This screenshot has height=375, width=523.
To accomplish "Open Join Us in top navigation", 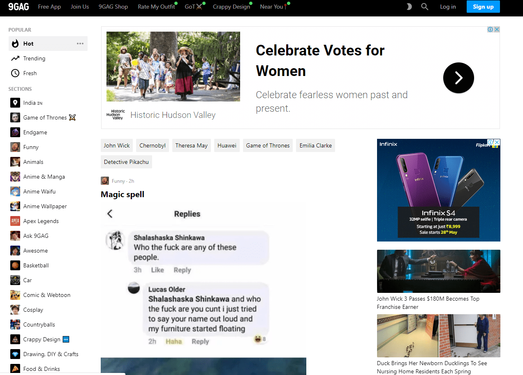I will click(80, 7).
